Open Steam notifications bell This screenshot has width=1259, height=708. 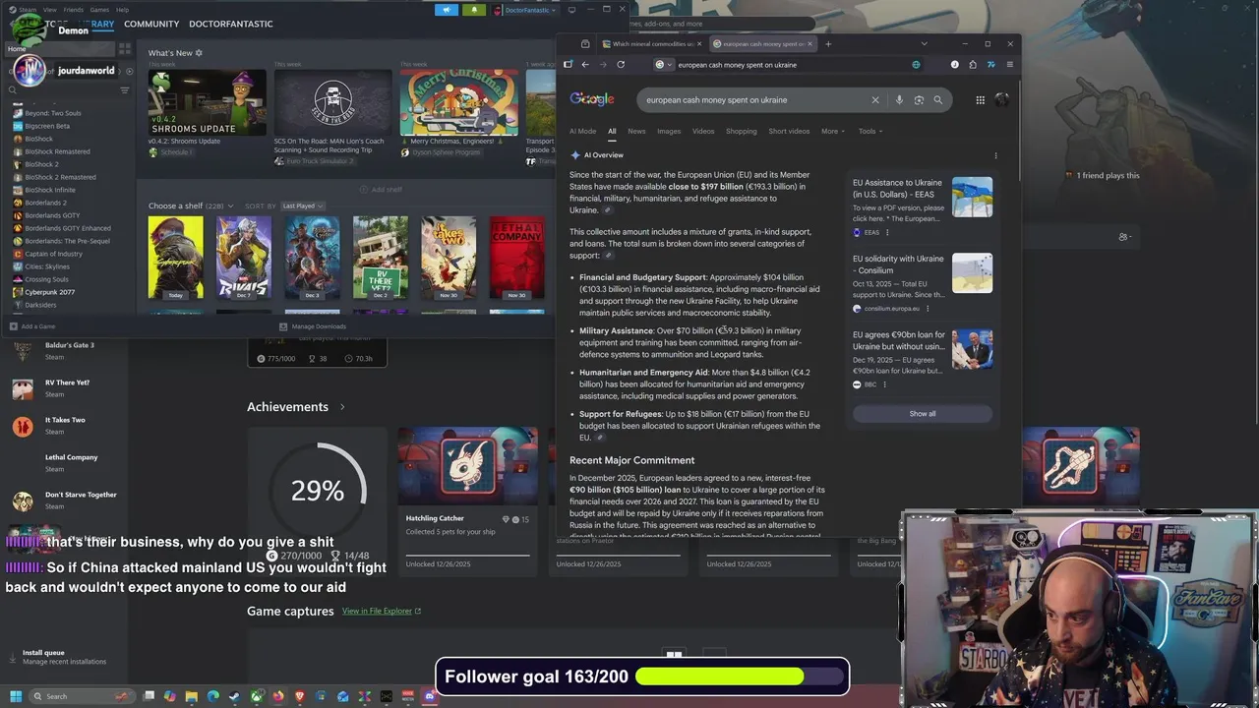coord(473,10)
